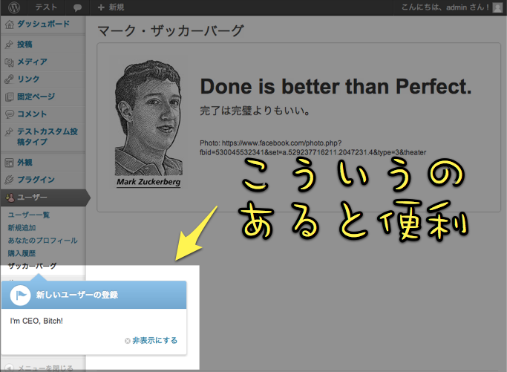Screen dimensions: 507x372
Task: Select ユーザー一覧 in the submenu
Action: tap(28, 215)
